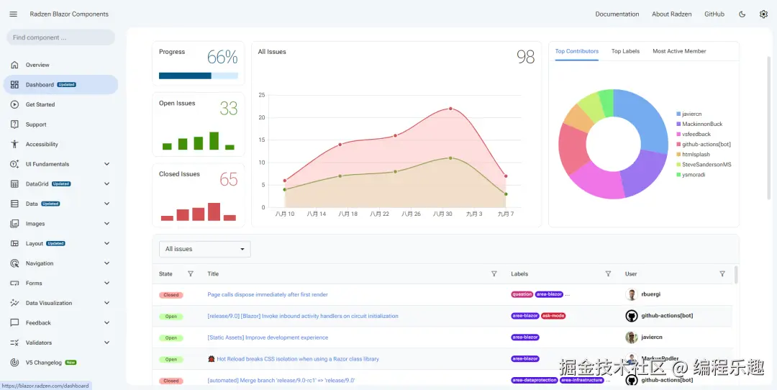Click the V5 Changelog icon
Image resolution: width=777 pixels, height=390 pixels.
tap(15, 362)
